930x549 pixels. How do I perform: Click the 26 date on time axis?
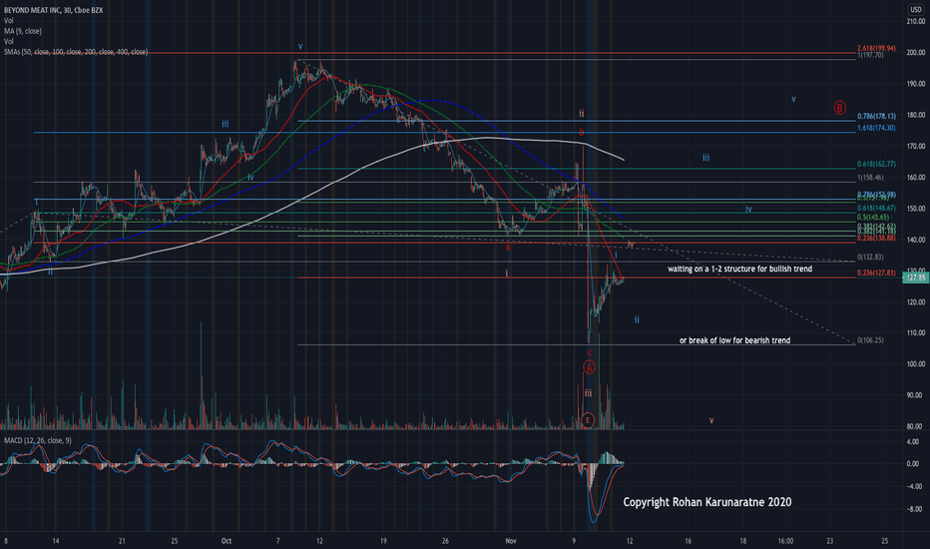(445, 541)
